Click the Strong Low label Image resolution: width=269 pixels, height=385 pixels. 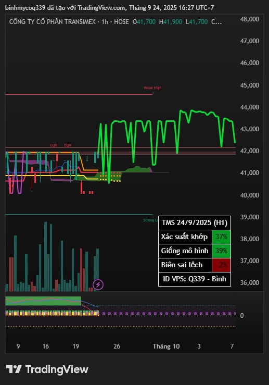[150, 220]
